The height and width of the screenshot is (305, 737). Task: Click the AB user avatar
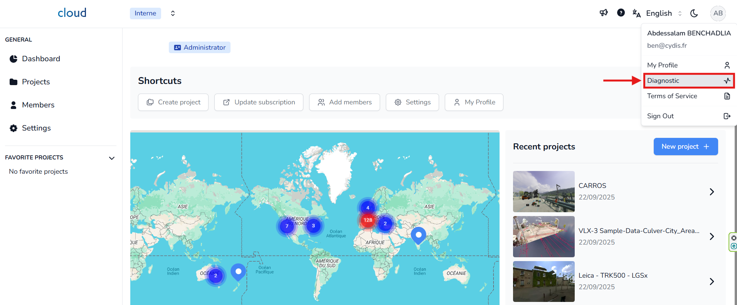coord(718,13)
